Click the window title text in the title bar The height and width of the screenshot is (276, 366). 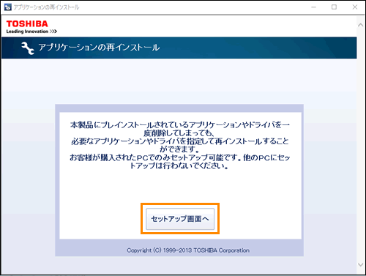click(46, 7)
